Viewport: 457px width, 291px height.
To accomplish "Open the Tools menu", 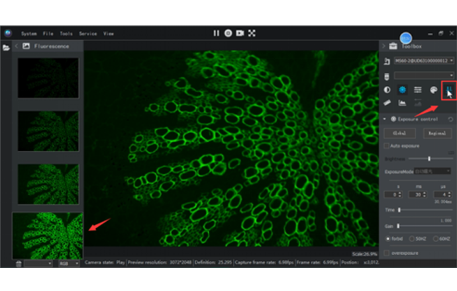I will [x=66, y=34].
